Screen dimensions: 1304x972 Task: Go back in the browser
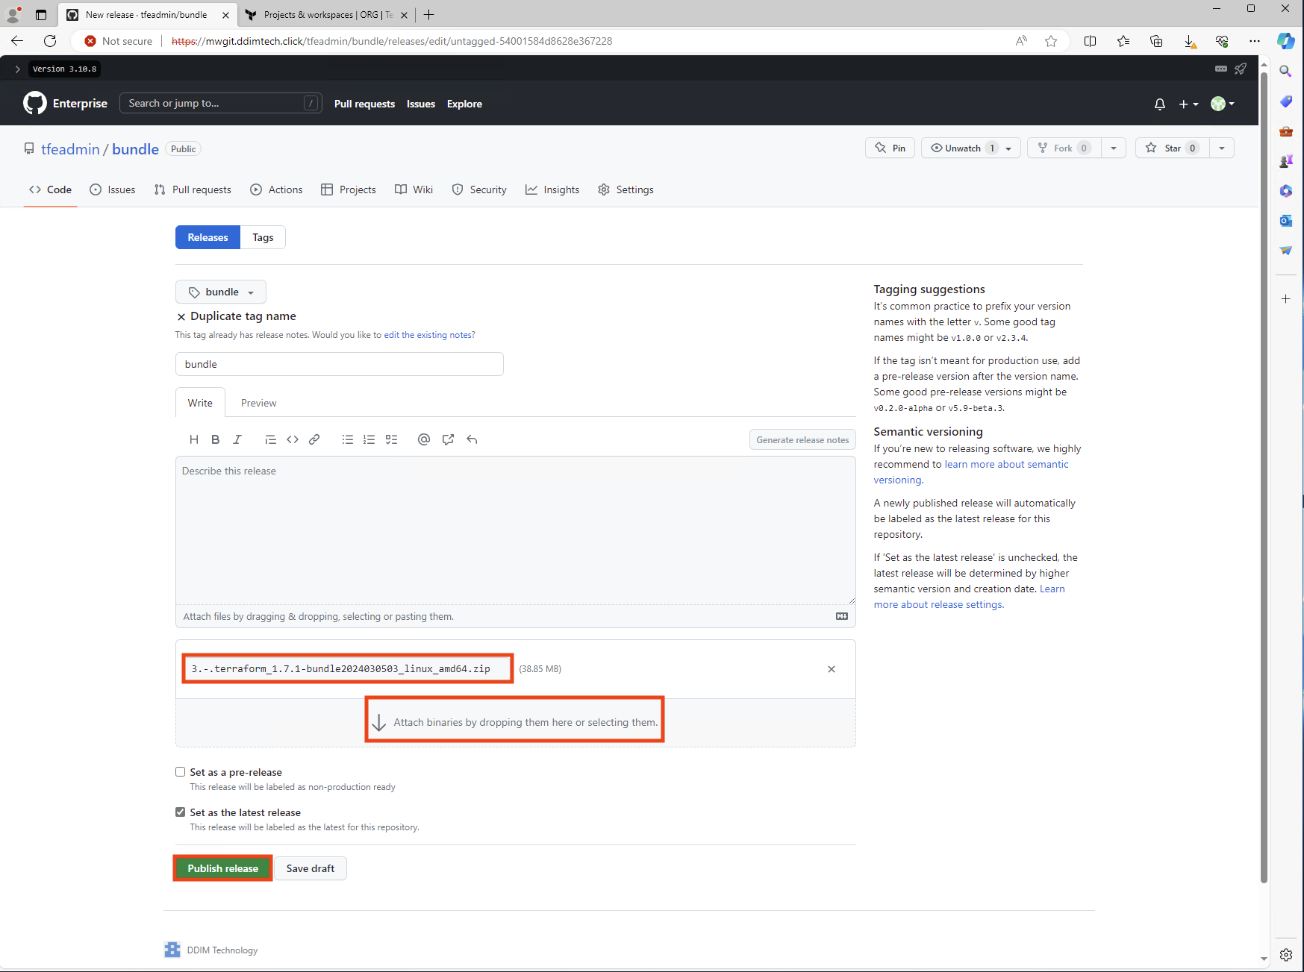[x=17, y=41]
